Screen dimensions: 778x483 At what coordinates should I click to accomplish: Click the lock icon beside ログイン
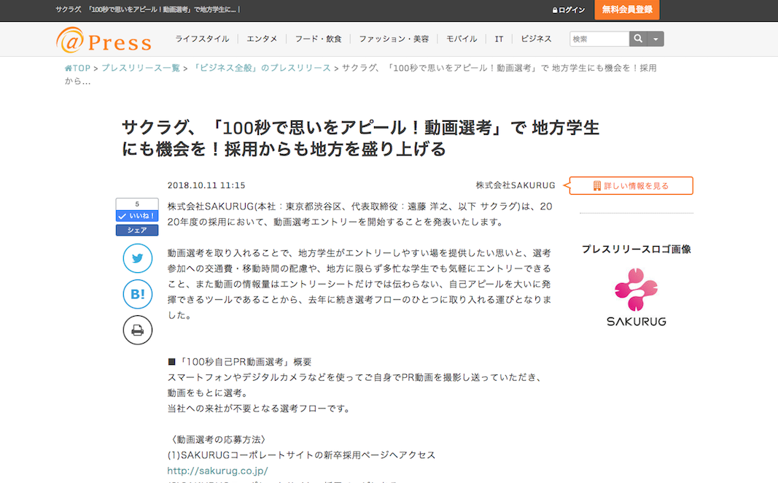coord(555,10)
